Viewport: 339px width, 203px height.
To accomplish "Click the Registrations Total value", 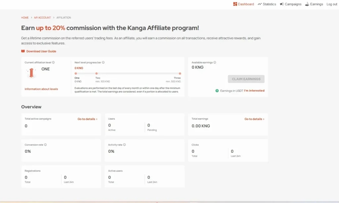I will (x=26, y=177).
